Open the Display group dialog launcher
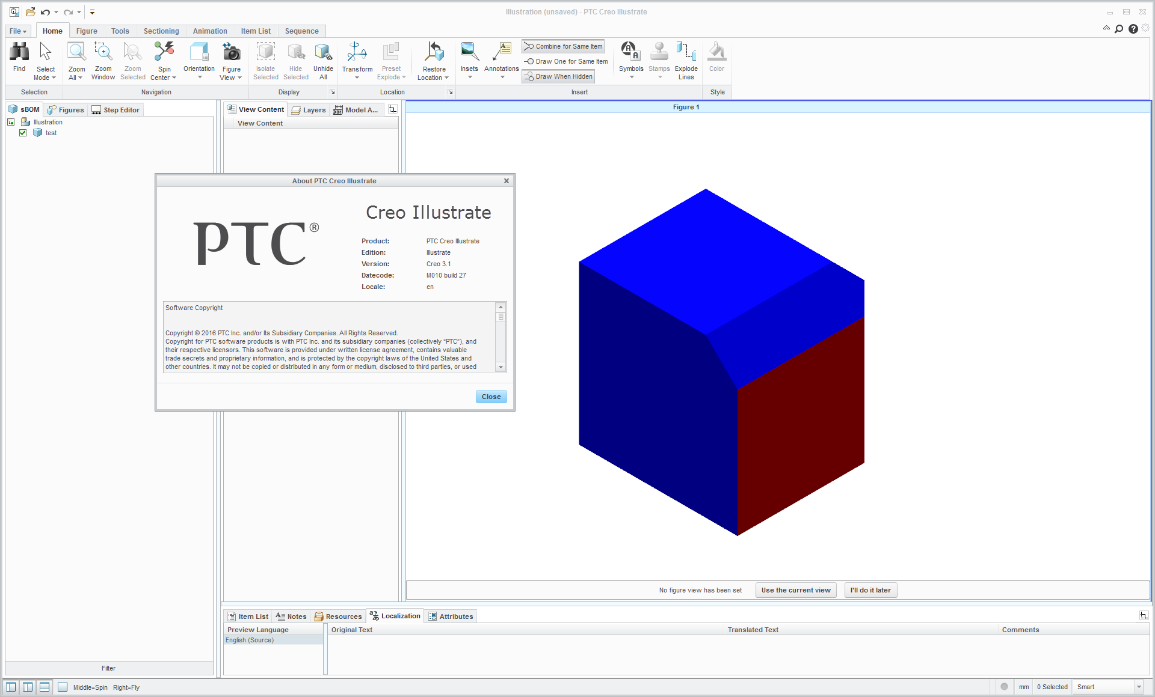This screenshot has width=1155, height=697. 332,92
